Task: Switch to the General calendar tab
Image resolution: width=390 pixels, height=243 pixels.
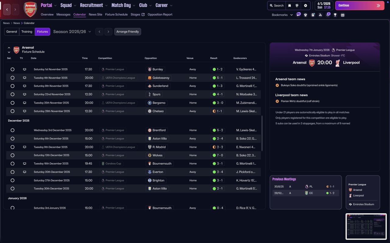Action: [12, 32]
